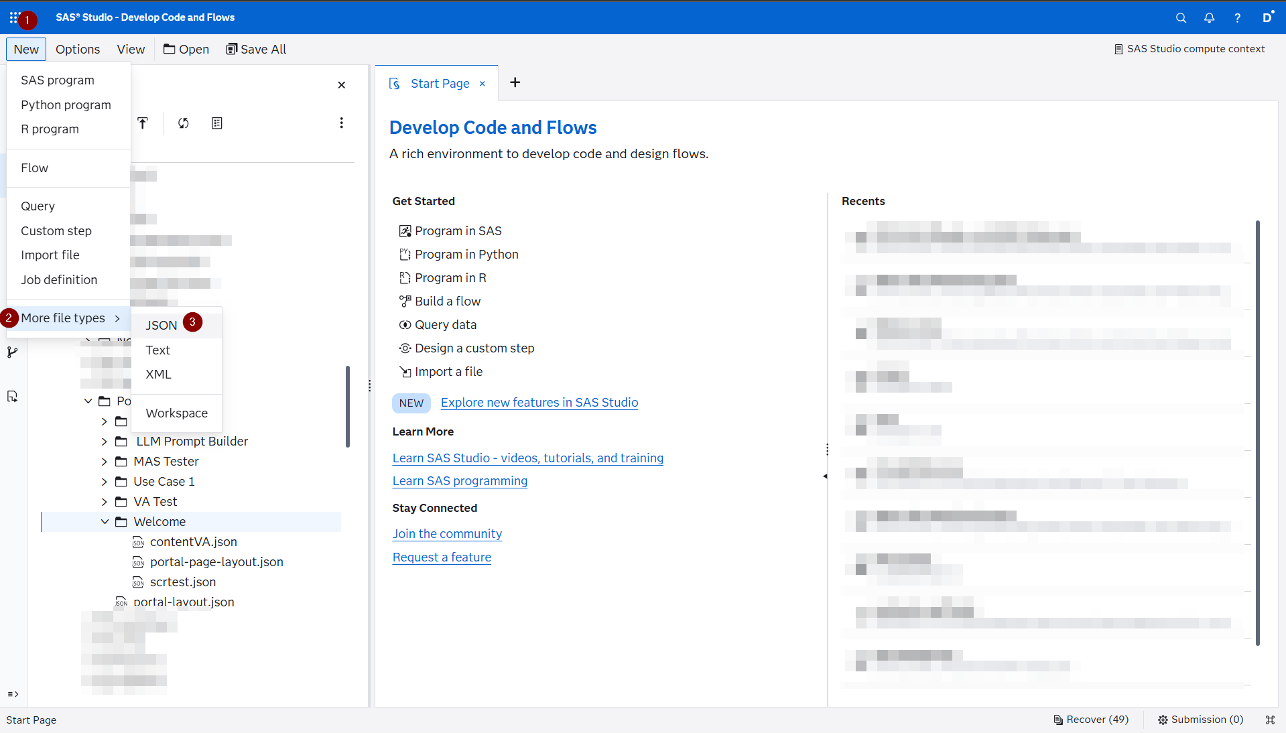Screen dimensions: 1286x733
Task: Open the New menu
Action: pos(26,49)
